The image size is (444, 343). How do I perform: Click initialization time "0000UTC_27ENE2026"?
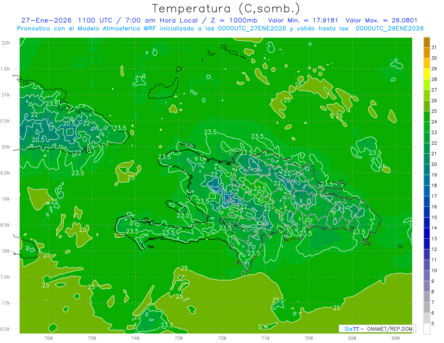[252, 28]
